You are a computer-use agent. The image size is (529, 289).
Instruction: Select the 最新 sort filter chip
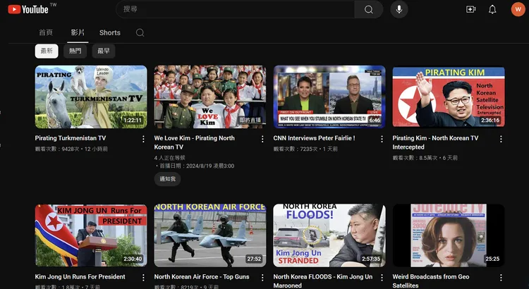click(x=47, y=51)
